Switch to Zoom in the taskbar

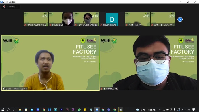pyautogui.click(x=97, y=109)
